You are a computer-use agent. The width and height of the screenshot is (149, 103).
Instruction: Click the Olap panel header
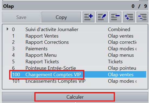[x=75, y=6]
